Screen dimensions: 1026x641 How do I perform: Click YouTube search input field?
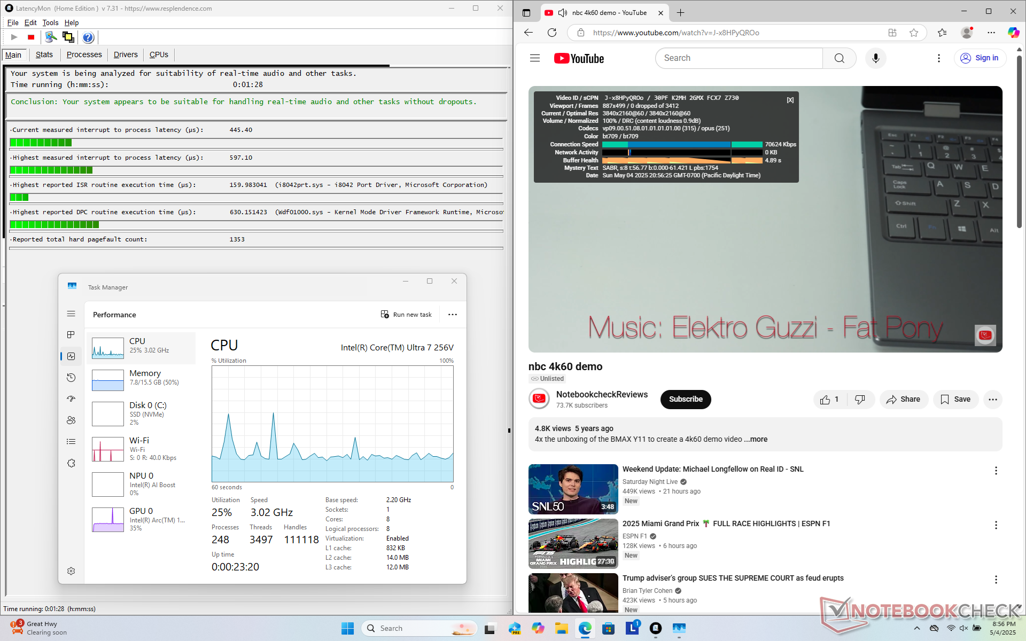(x=739, y=58)
